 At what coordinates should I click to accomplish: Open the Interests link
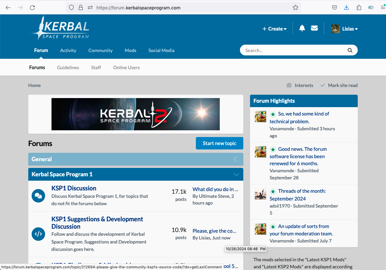click(x=304, y=85)
